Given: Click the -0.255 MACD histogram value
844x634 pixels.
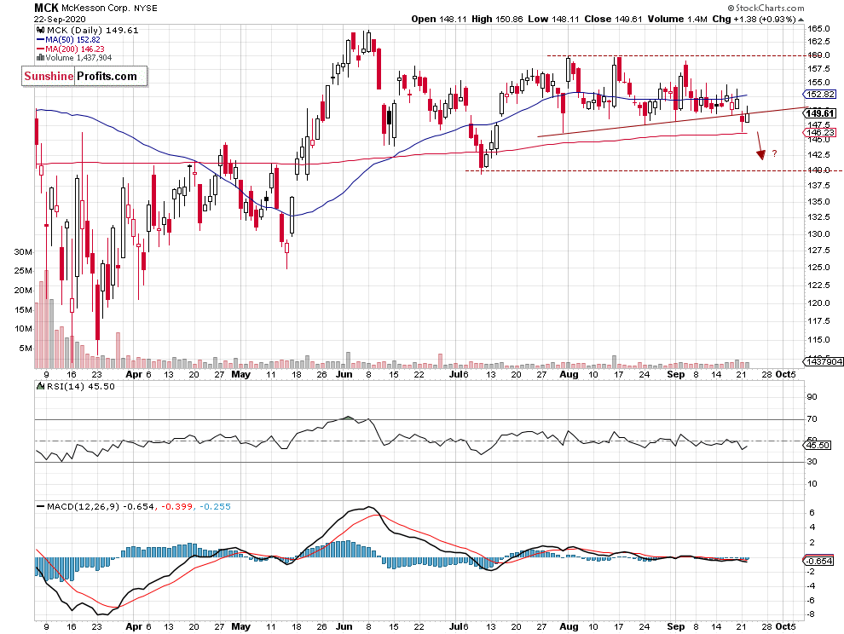Looking at the screenshot, I should point(215,506).
